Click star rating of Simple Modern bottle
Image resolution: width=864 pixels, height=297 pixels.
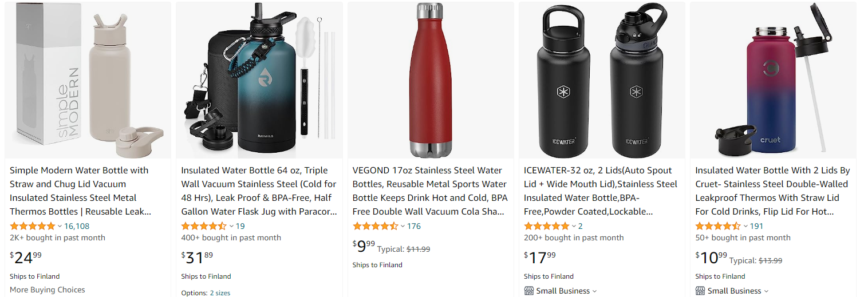[x=32, y=226]
